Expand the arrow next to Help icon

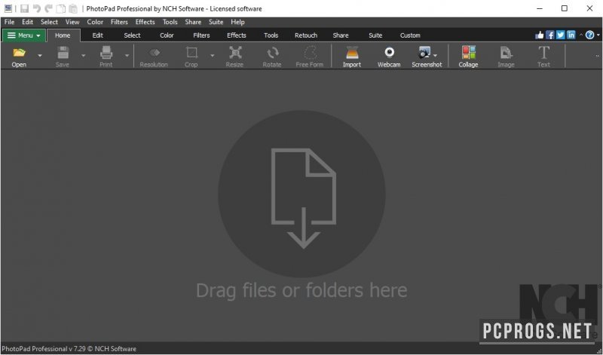(598, 35)
